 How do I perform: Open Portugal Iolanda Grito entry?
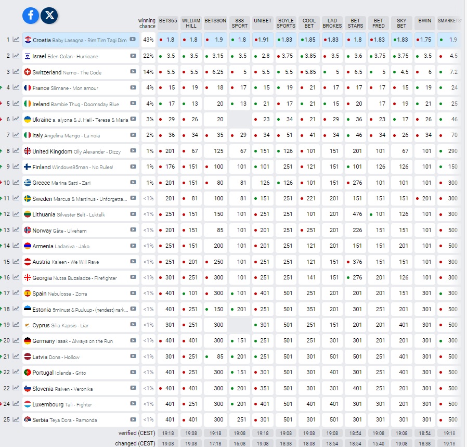click(x=81, y=372)
